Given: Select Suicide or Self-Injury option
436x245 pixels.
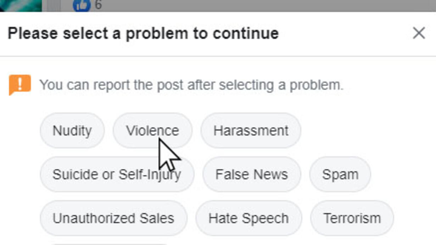Looking at the screenshot, I should pos(117,175).
